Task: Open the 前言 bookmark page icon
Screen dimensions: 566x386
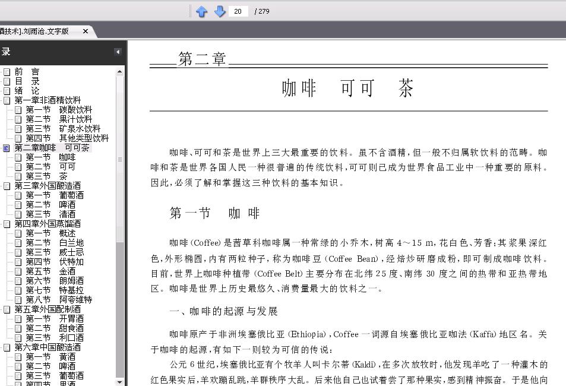Action: coord(7,72)
